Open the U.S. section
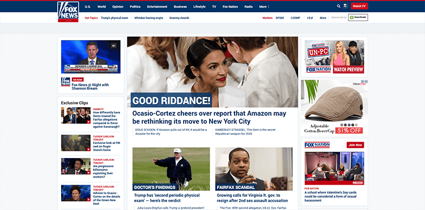Viewport: 425px width, 210px height. tap(87, 7)
